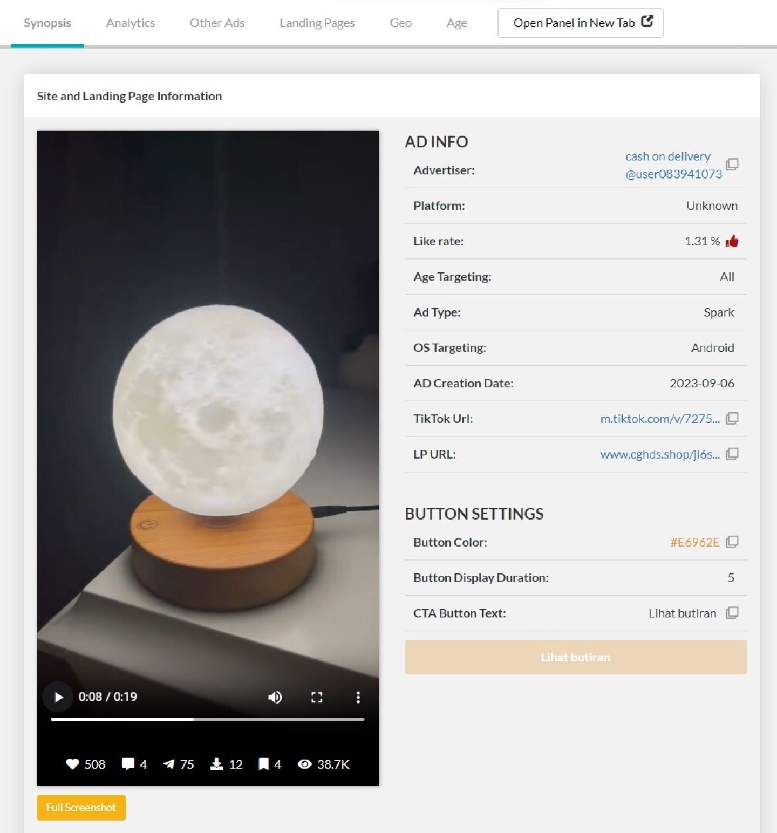This screenshot has width=777, height=833.
Task: Open video more options menu
Action: click(358, 697)
